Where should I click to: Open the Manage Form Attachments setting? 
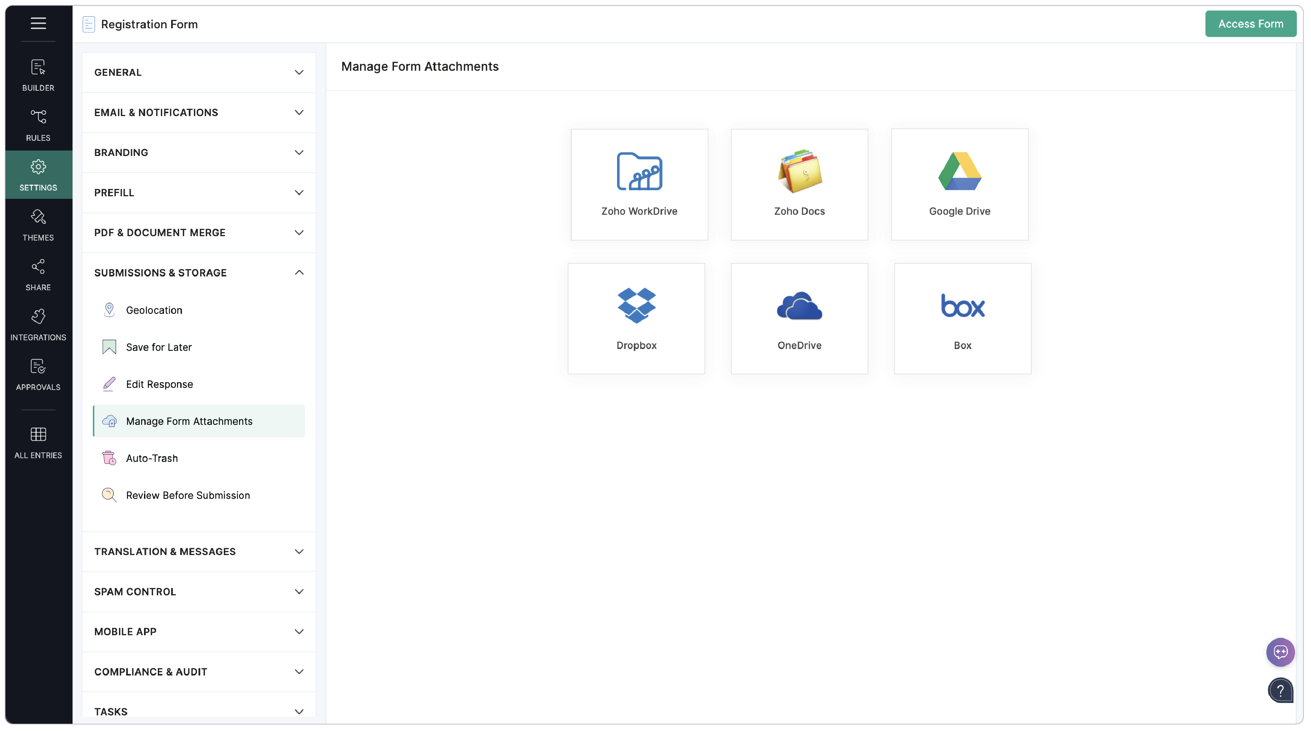tap(198, 421)
